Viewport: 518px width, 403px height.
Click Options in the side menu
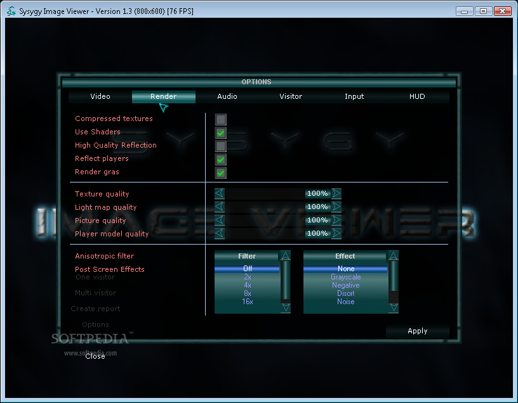click(95, 324)
